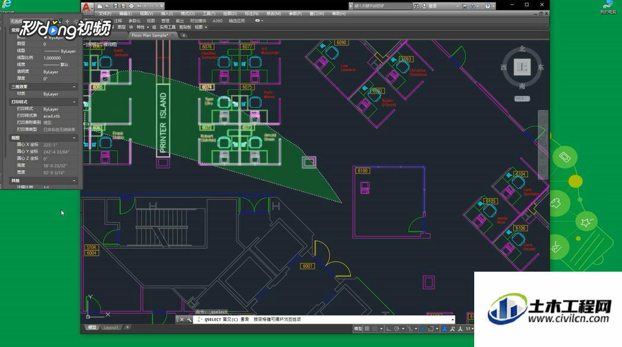Click the Undo arrow in quick access toolbar
The image size is (622, 347).
tap(139, 6)
